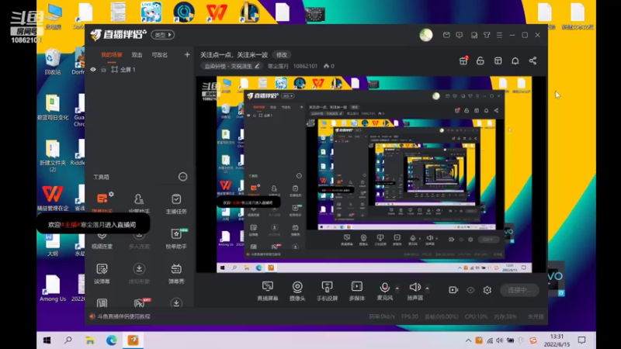
Task: Open taskbar search magnifier
Action: tap(68, 340)
